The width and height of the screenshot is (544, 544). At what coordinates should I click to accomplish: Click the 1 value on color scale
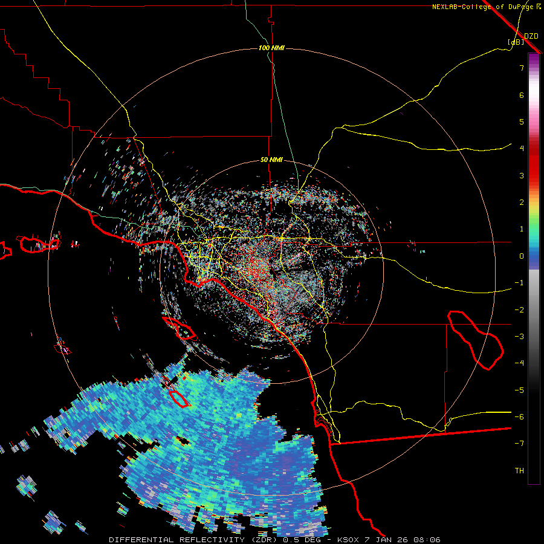522,229
